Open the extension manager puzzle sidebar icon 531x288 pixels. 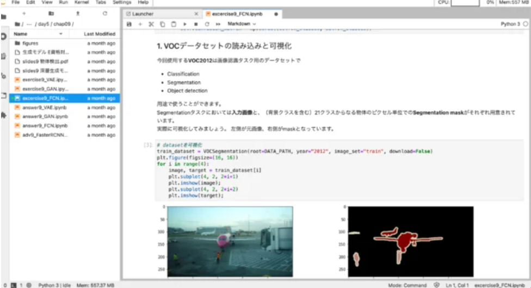4,115
